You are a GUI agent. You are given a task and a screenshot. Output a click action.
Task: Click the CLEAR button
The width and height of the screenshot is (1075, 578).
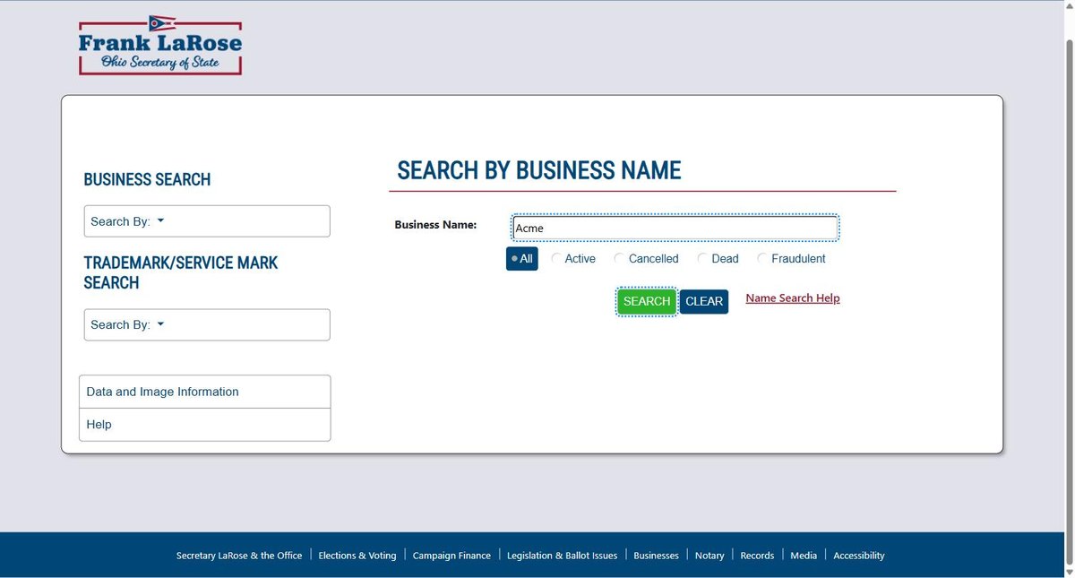(x=704, y=301)
